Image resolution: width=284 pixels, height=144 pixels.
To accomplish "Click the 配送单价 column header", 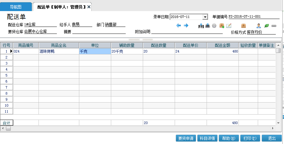I will (x=191, y=45).
